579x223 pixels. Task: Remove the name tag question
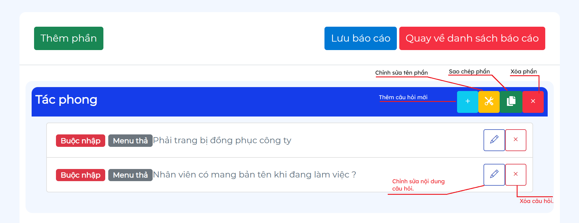tap(515, 174)
